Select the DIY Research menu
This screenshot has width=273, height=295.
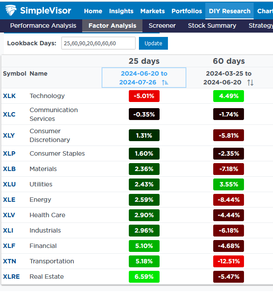[x=229, y=11]
